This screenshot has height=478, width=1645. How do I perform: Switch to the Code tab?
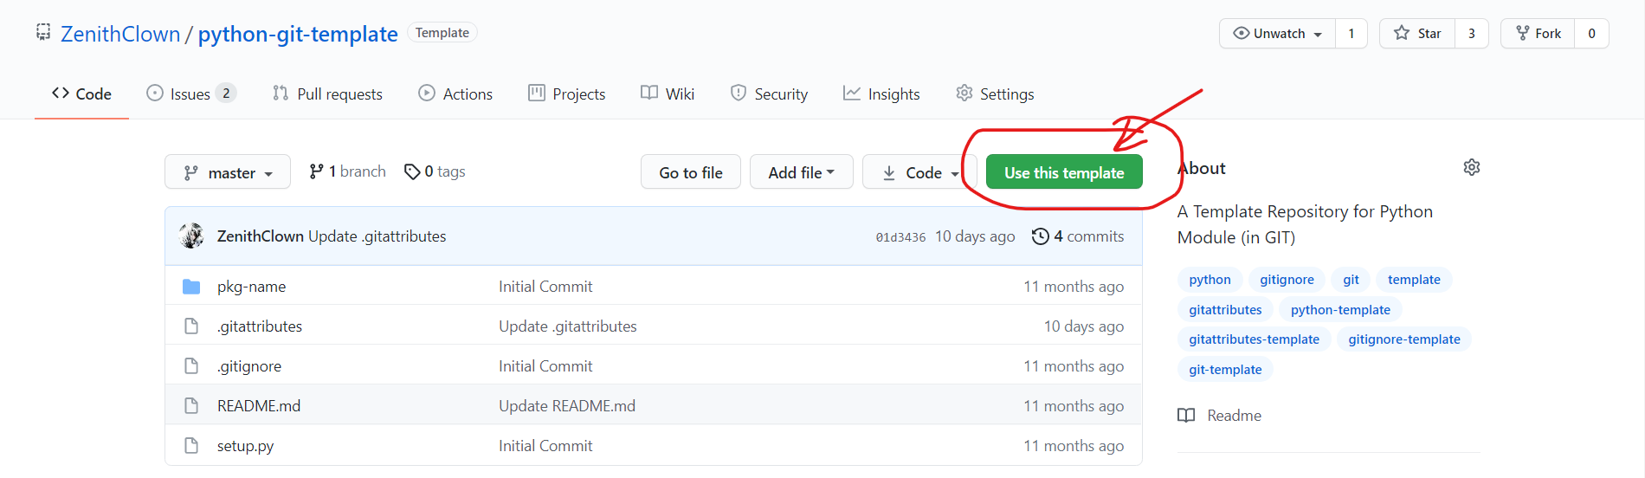click(81, 94)
